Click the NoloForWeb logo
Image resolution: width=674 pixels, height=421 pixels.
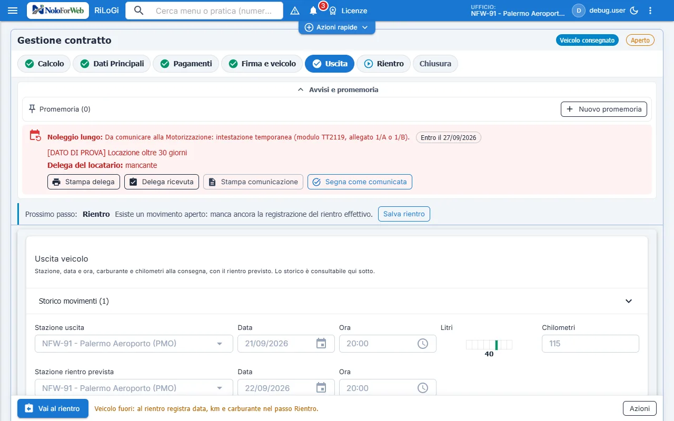[58, 11]
